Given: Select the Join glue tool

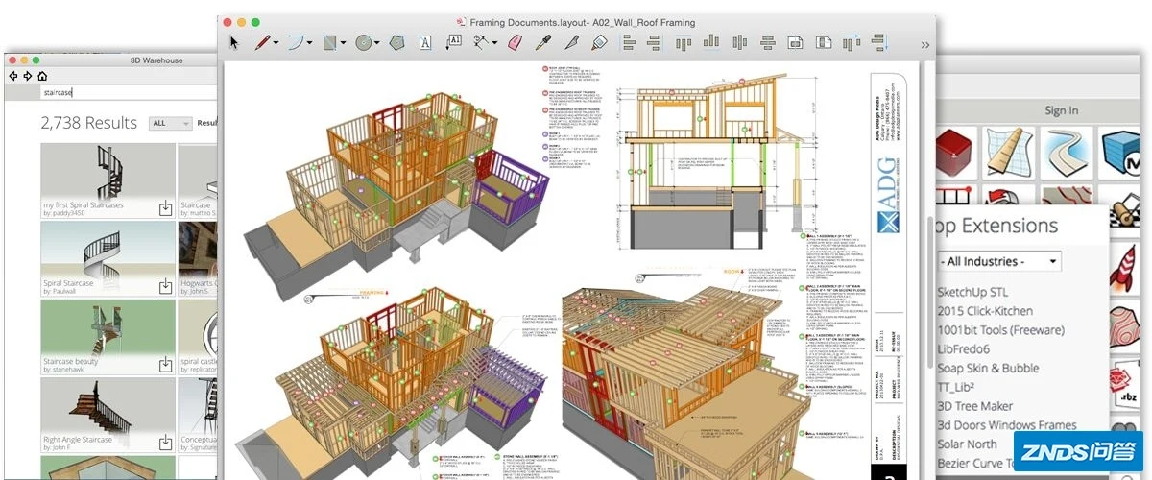Looking at the screenshot, I should coord(600,42).
